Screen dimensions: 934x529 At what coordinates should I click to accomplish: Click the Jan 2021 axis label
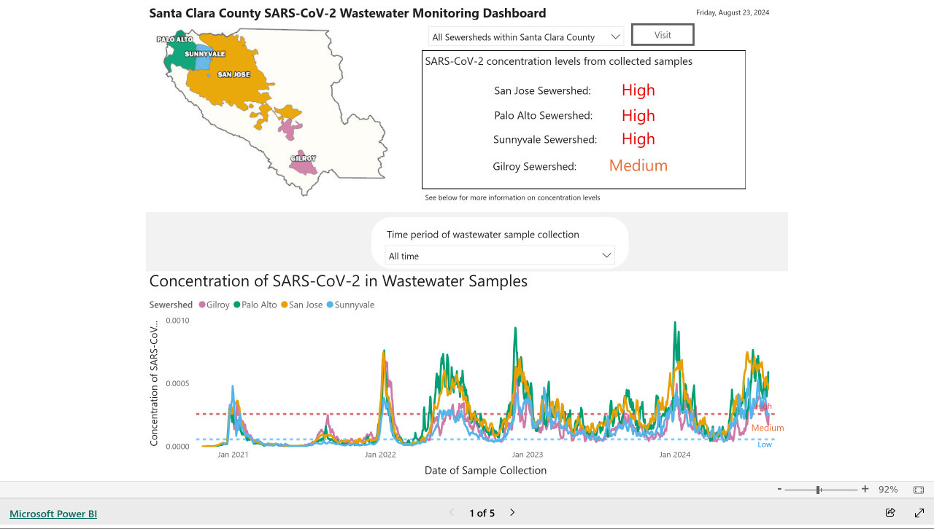pyautogui.click(x=233, y=455)
